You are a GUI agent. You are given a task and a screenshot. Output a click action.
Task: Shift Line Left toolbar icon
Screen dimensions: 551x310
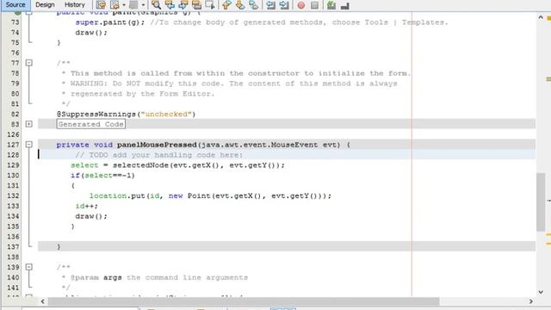click(x=270, y=5)
